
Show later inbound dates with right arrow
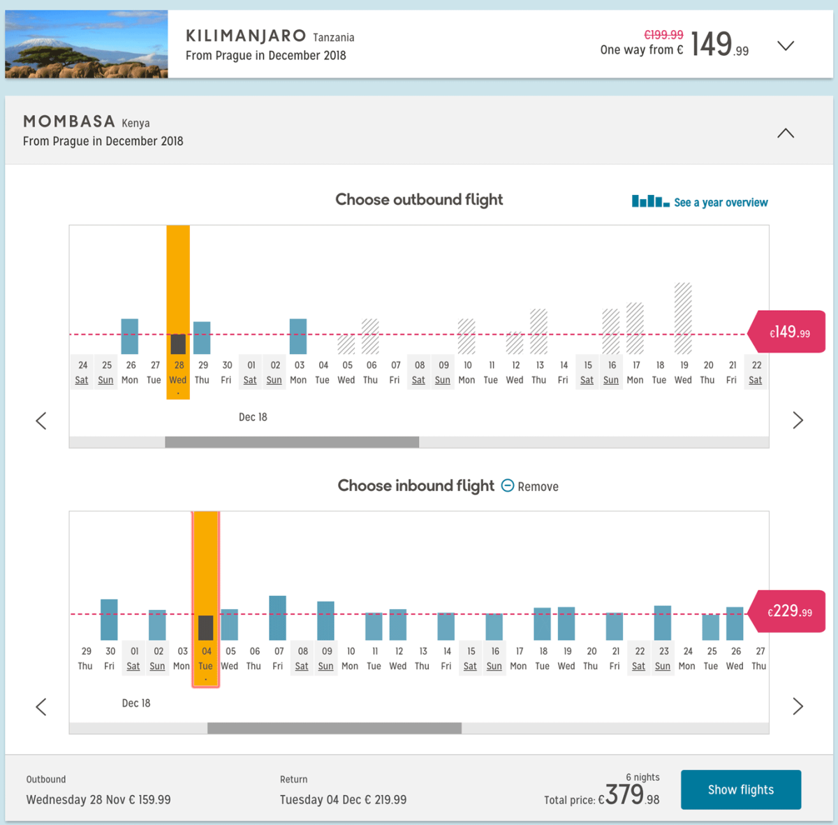click(x=797, y=707)
